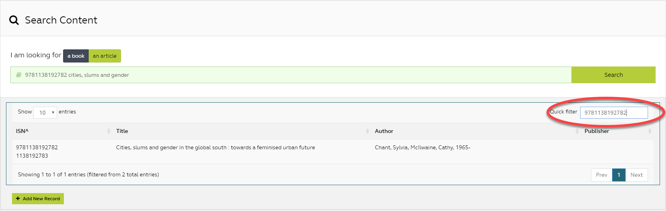Click the sort arrows for the Title column
Viewport: 666px width, 211px height.
point(367,131)
